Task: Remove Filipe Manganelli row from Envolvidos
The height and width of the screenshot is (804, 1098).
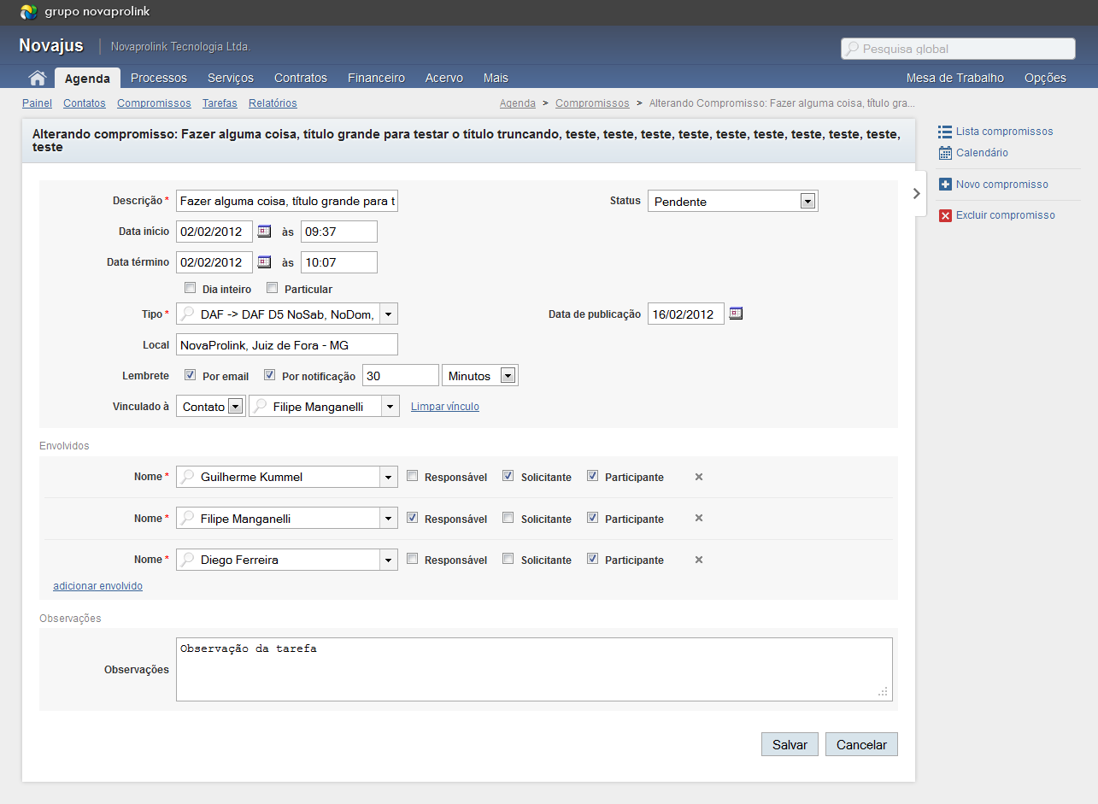Action: (699, 519)
